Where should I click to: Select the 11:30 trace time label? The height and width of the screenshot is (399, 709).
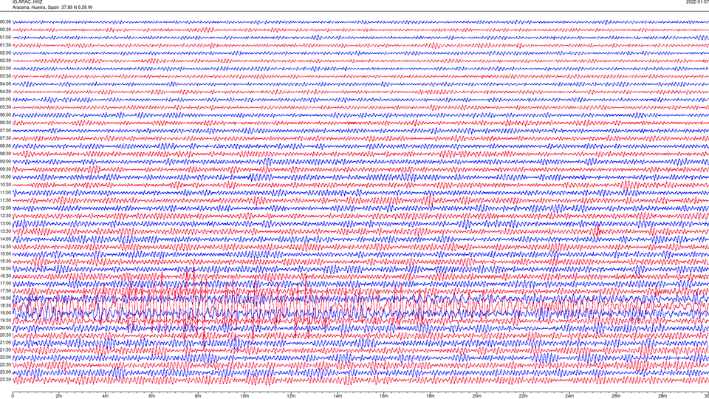(6, 200)
